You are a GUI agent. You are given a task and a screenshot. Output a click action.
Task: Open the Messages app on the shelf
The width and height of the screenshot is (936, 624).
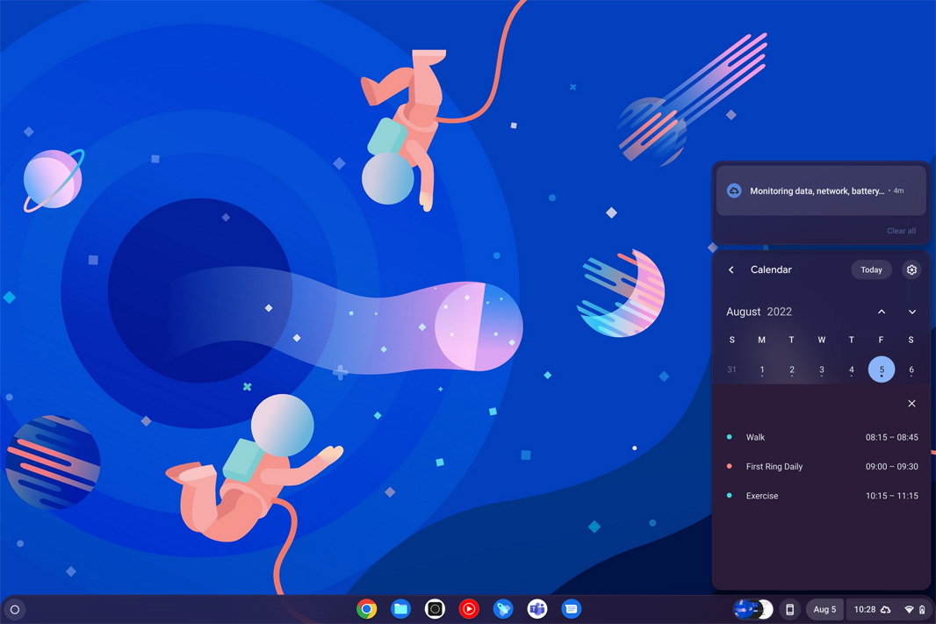coord(571,609)
